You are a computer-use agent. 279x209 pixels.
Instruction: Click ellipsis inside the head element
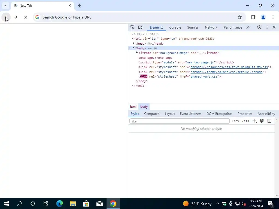[149, 44]
